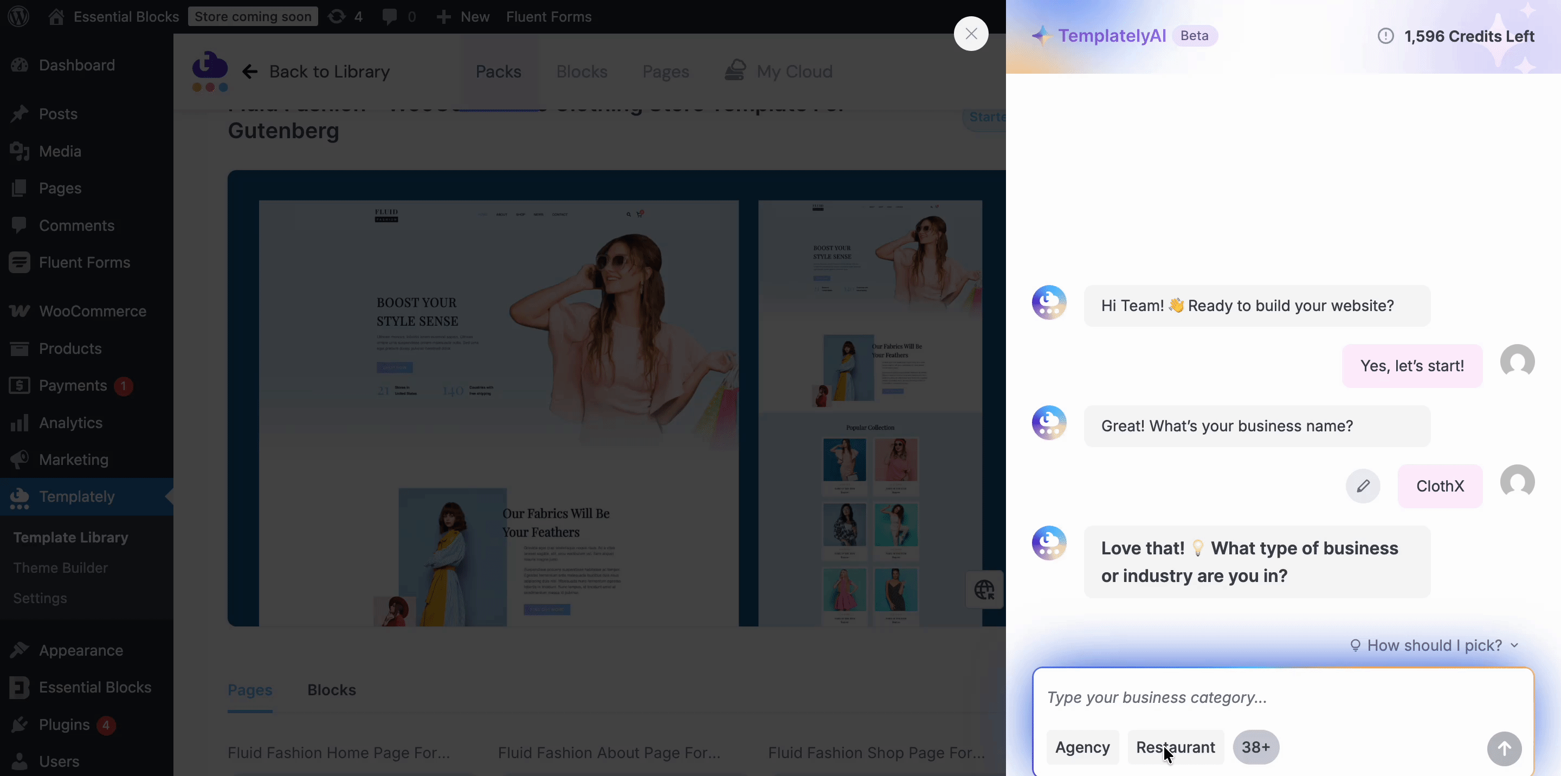1561x776 pixels.
Task: Click the pencil edit icon beside ClothX reply
Action: click(1364, 486)
